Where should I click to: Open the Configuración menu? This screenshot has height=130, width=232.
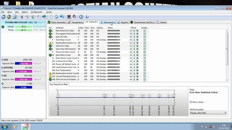(36, 12)
